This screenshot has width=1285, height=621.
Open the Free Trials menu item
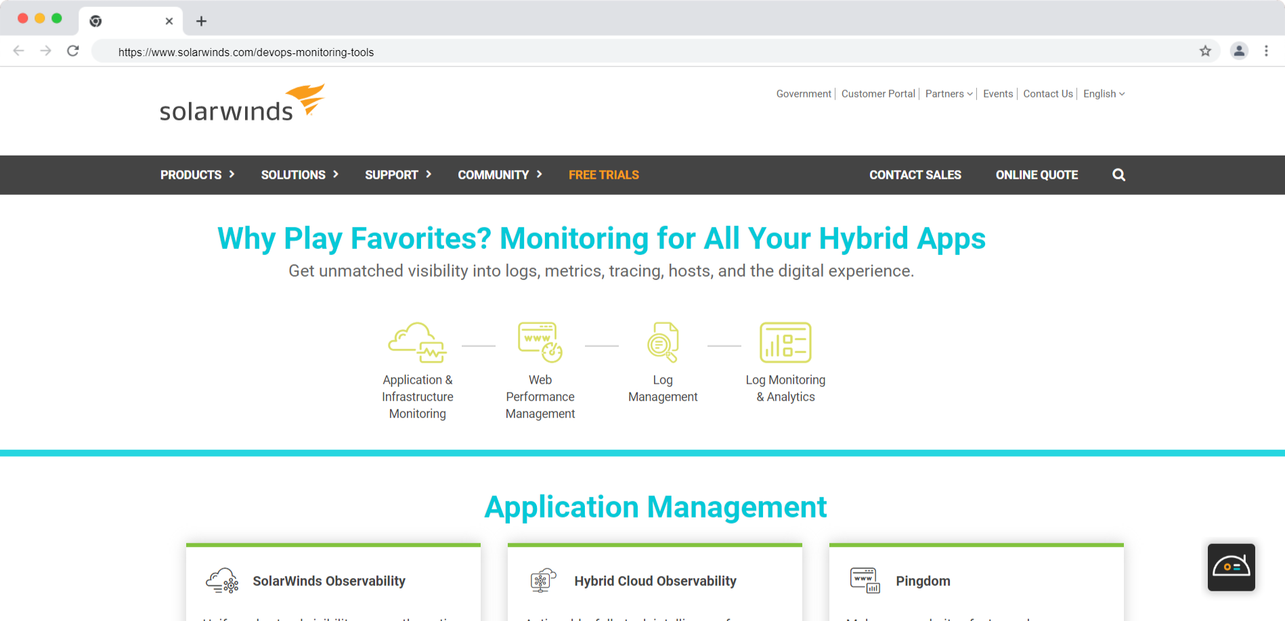coord(603,175)
